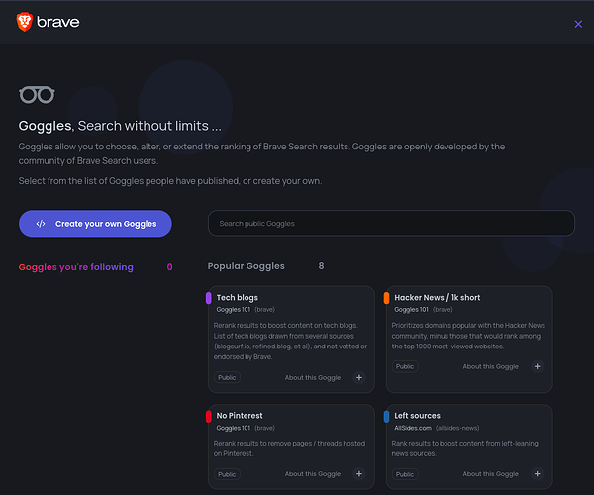Click the Brave lion logo
Screen dimensions: 594x495
click(24, 22)
